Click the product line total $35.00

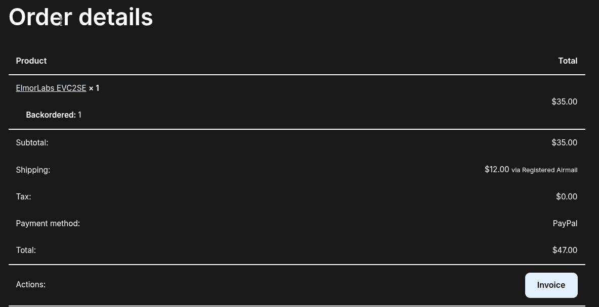[564, 102]
